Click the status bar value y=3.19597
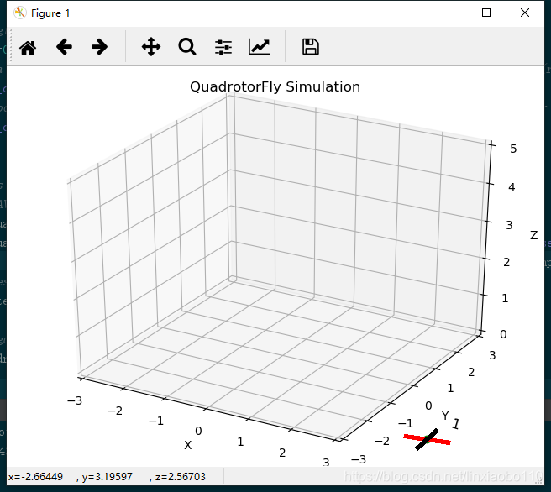The height and width of the screenshot is (492, 551). [108, 477]
